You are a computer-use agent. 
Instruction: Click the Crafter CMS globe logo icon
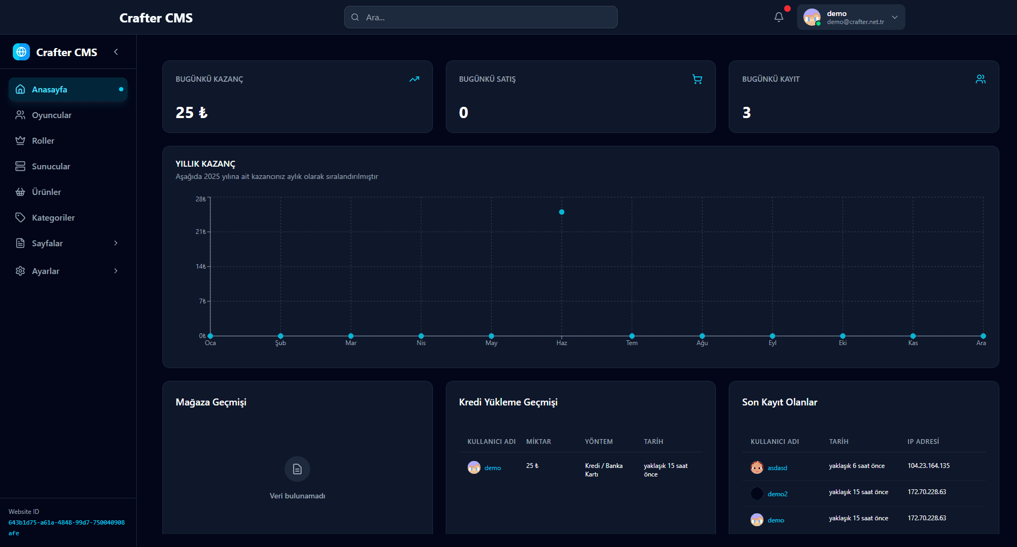coord(21,52)
